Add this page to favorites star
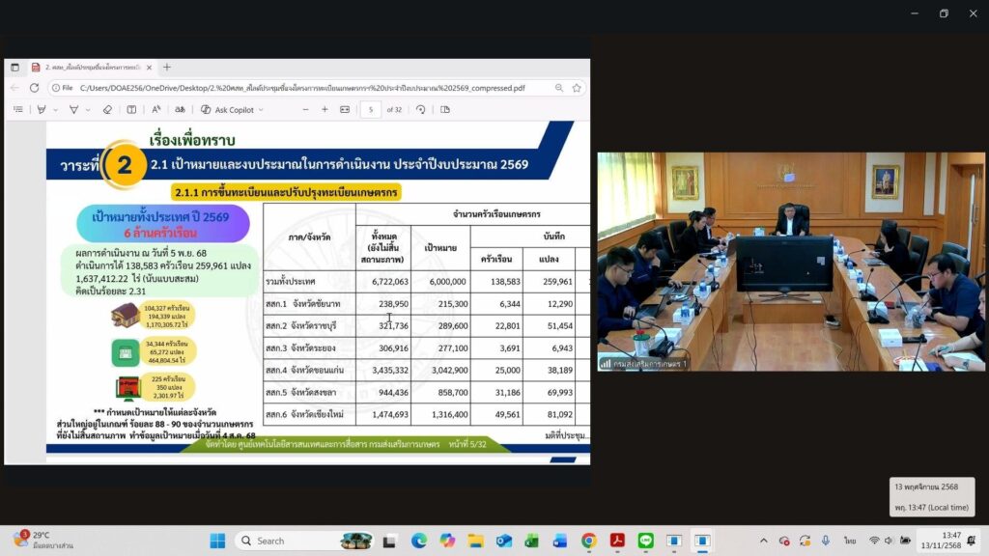The width and height of the screenshot is (989, 556). coord(577,88)
